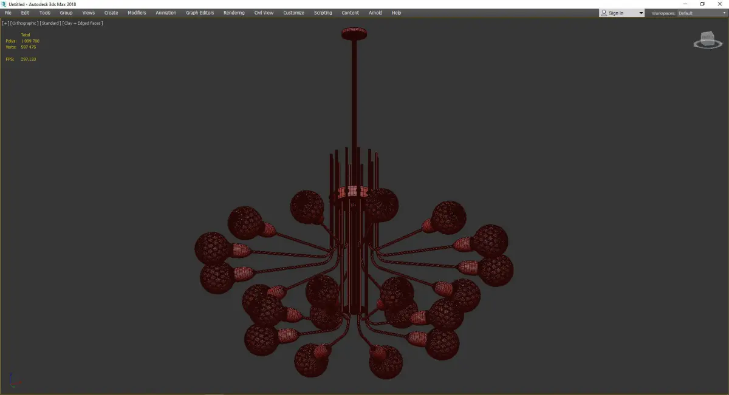Open the Graph Editors menu
Screen dimensions: 729x395
tap(200, 13)
